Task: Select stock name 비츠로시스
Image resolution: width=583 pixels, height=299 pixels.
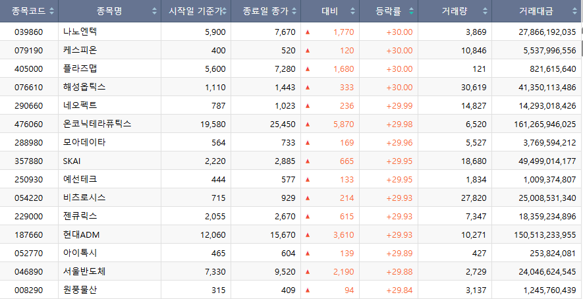Action: (x=84, y=198)
